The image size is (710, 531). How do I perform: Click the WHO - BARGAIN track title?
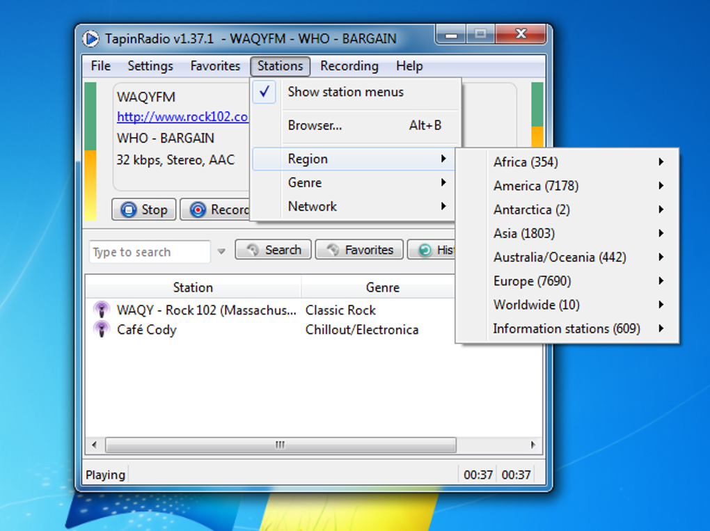point(166,138)
